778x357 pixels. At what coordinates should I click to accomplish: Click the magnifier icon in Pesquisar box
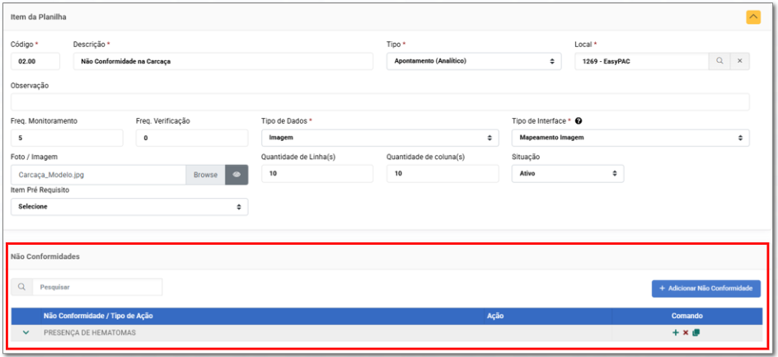click(x=21, y=287)
